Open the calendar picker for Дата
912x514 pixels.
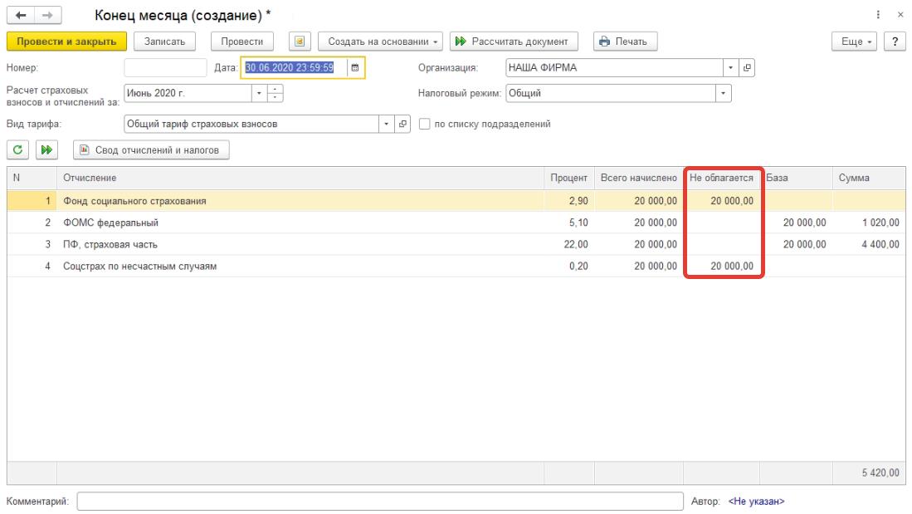point(355,68)
